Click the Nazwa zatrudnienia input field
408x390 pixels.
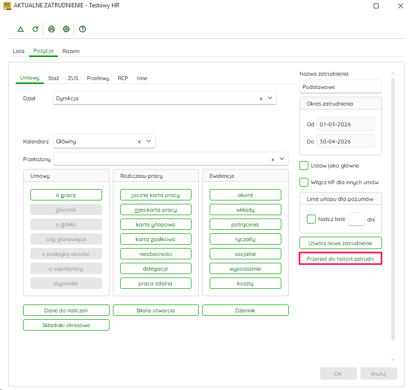(341, 87)
